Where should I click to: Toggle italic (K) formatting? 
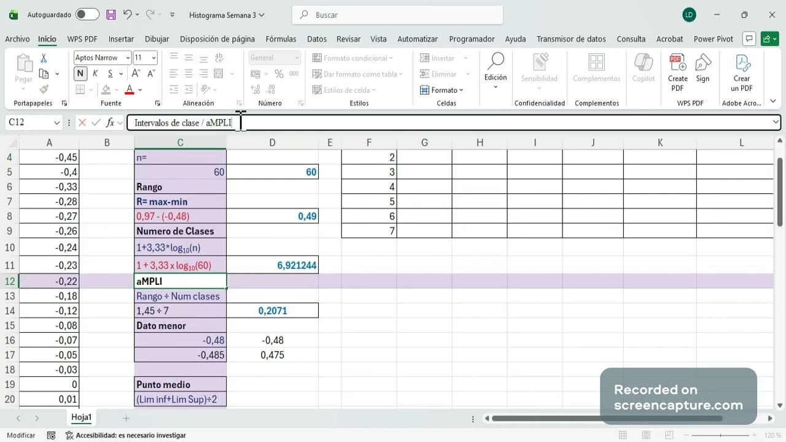coord(95,74)
